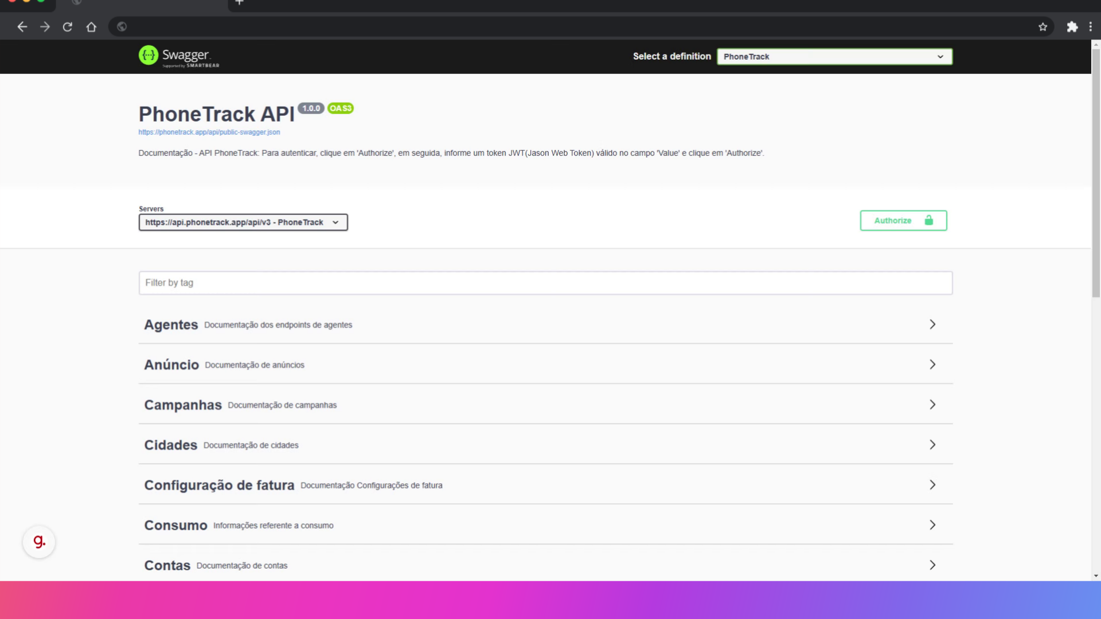Screen dimensions: 1101x619
Task: Click the Contas tag heading
Action: pos(167,566)
